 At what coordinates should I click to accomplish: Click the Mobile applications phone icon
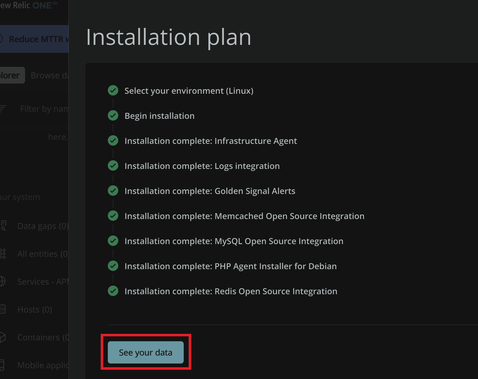coord(2,365)
